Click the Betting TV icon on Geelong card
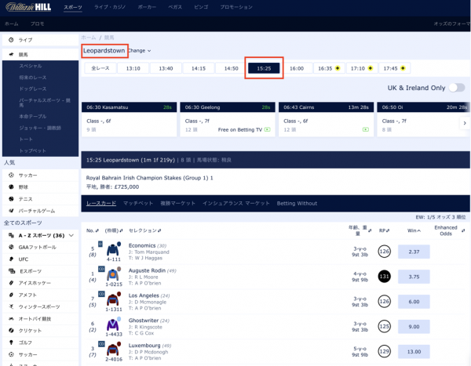 pyautogui.click(x=267, y=129)
